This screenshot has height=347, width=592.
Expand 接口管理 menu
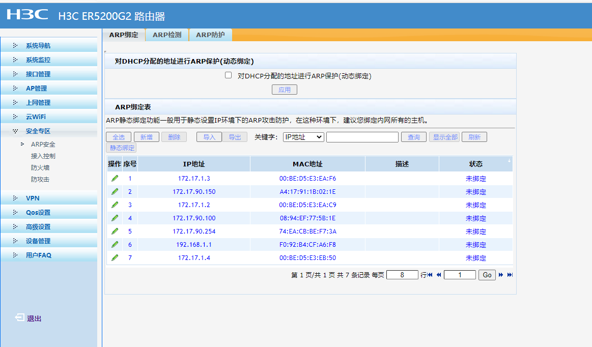click(49, 74)
